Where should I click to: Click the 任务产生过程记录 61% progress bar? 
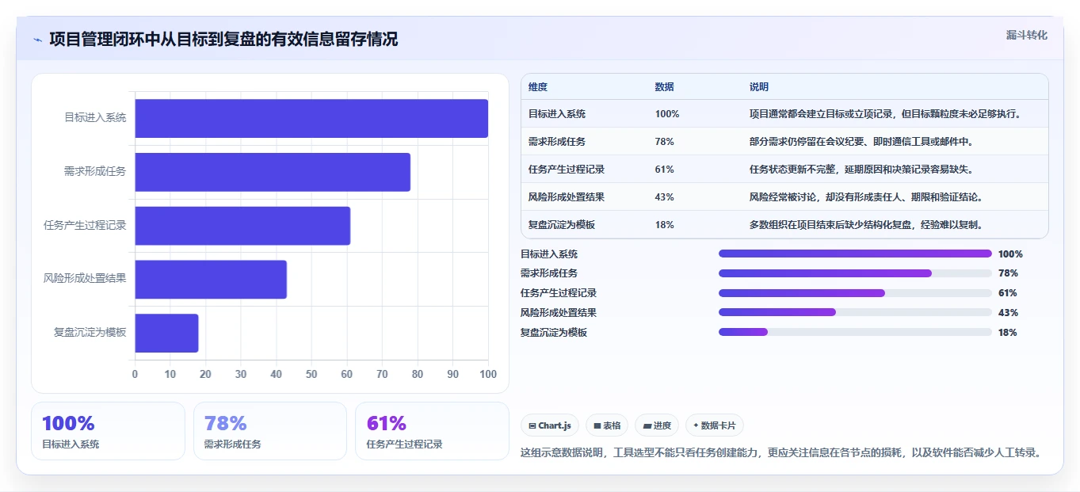pyautogui.click(x=855, y=293)
